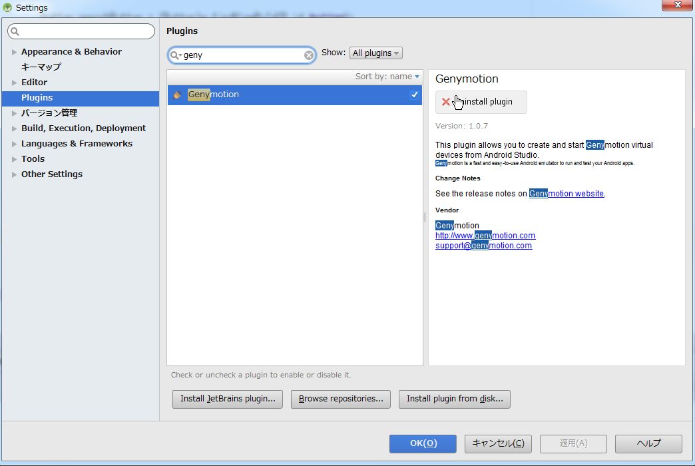
Task: Expand the Appearance & Behavior section
Action: (15, 52)
